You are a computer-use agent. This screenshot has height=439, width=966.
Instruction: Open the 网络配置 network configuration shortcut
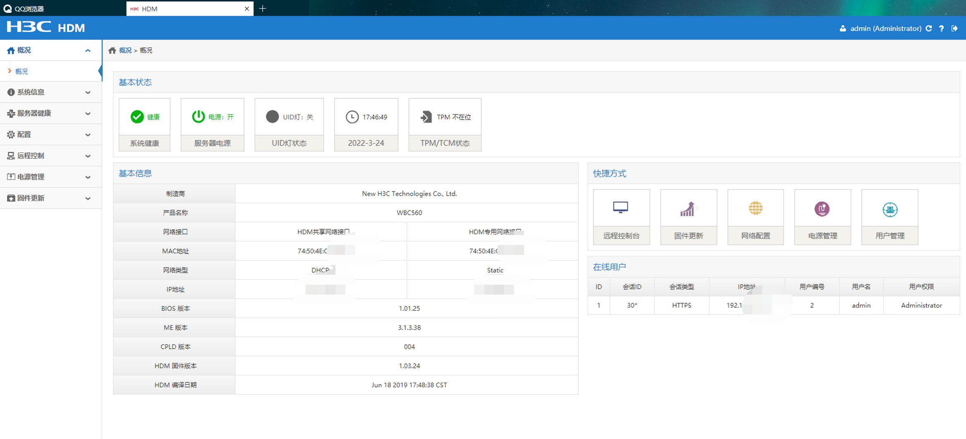(x=755, y=217)
